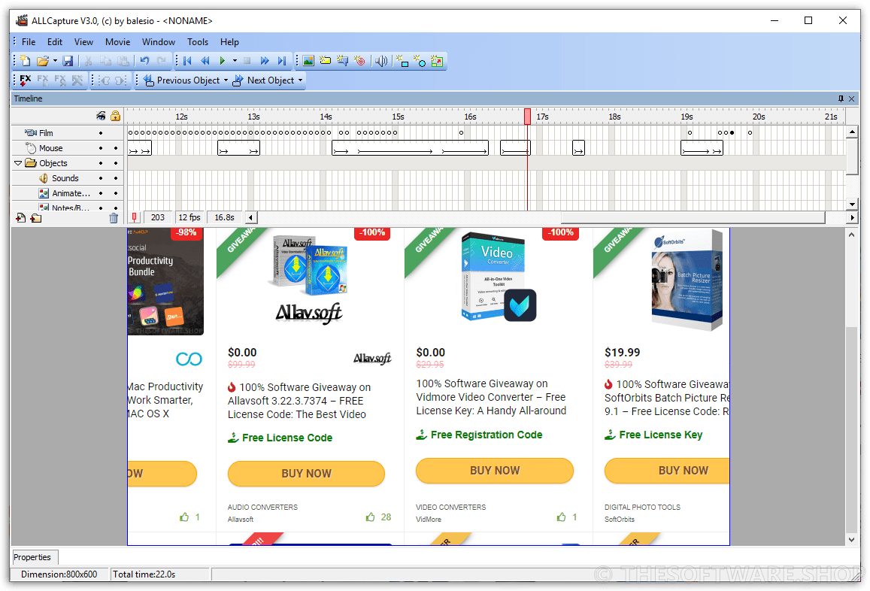Click the timeline horizontal scrollbar thumb
The image size is (870, 591).
(x=693, y=217)
